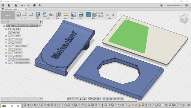The height and width of the screenshot is (108, 191).
Task: Click the orange house-shaped position icon
Action: coord(107,15)
